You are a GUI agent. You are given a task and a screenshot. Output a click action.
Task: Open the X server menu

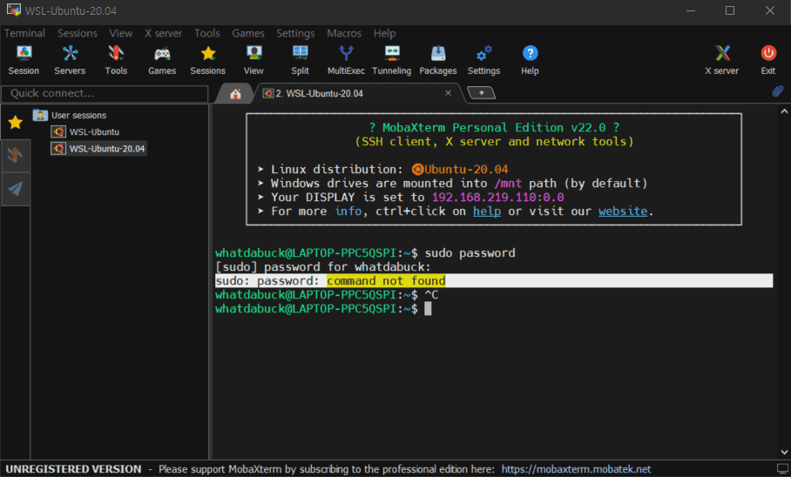tap(163, 33)
